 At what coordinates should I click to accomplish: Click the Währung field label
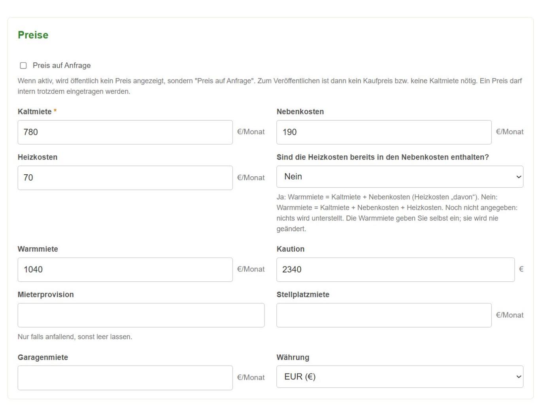click(293, 357)
